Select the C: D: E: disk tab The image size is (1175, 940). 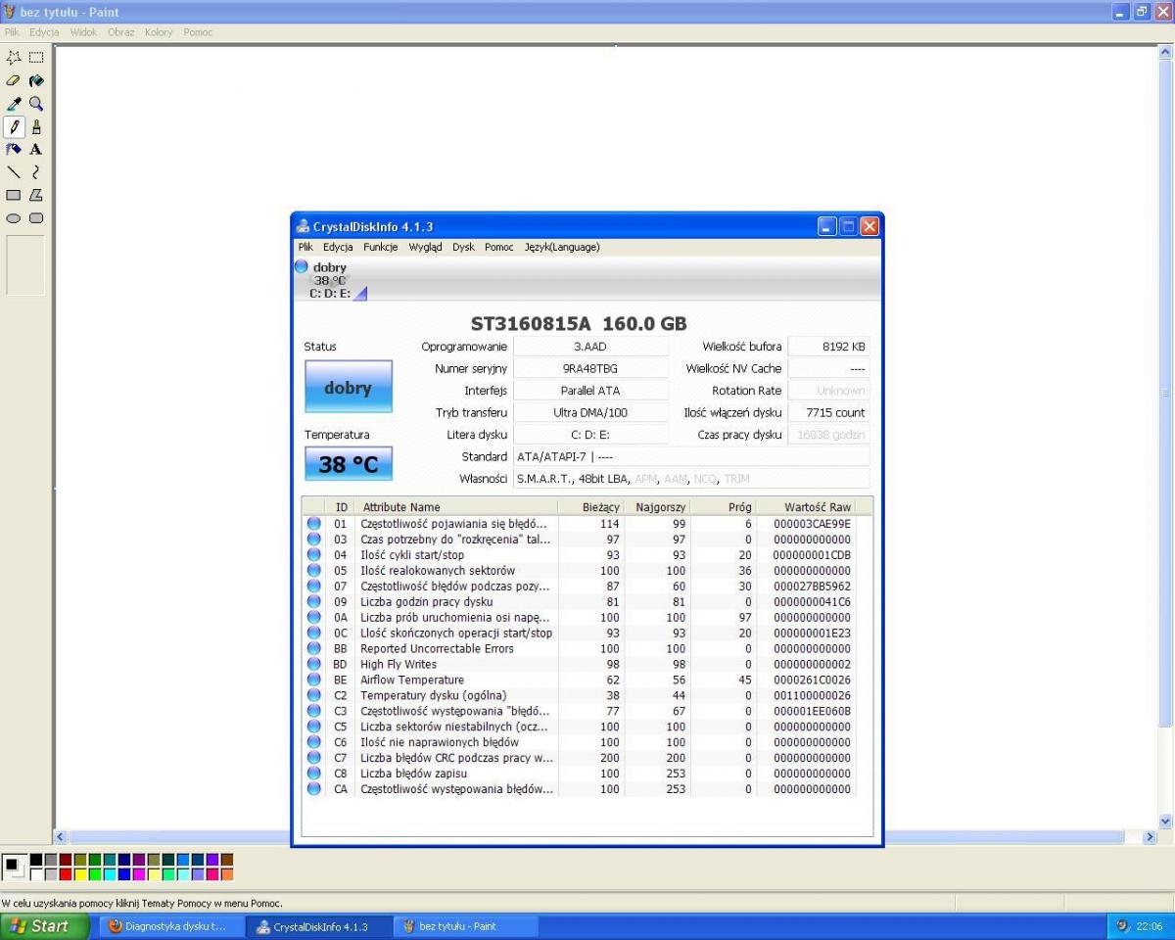330,279
